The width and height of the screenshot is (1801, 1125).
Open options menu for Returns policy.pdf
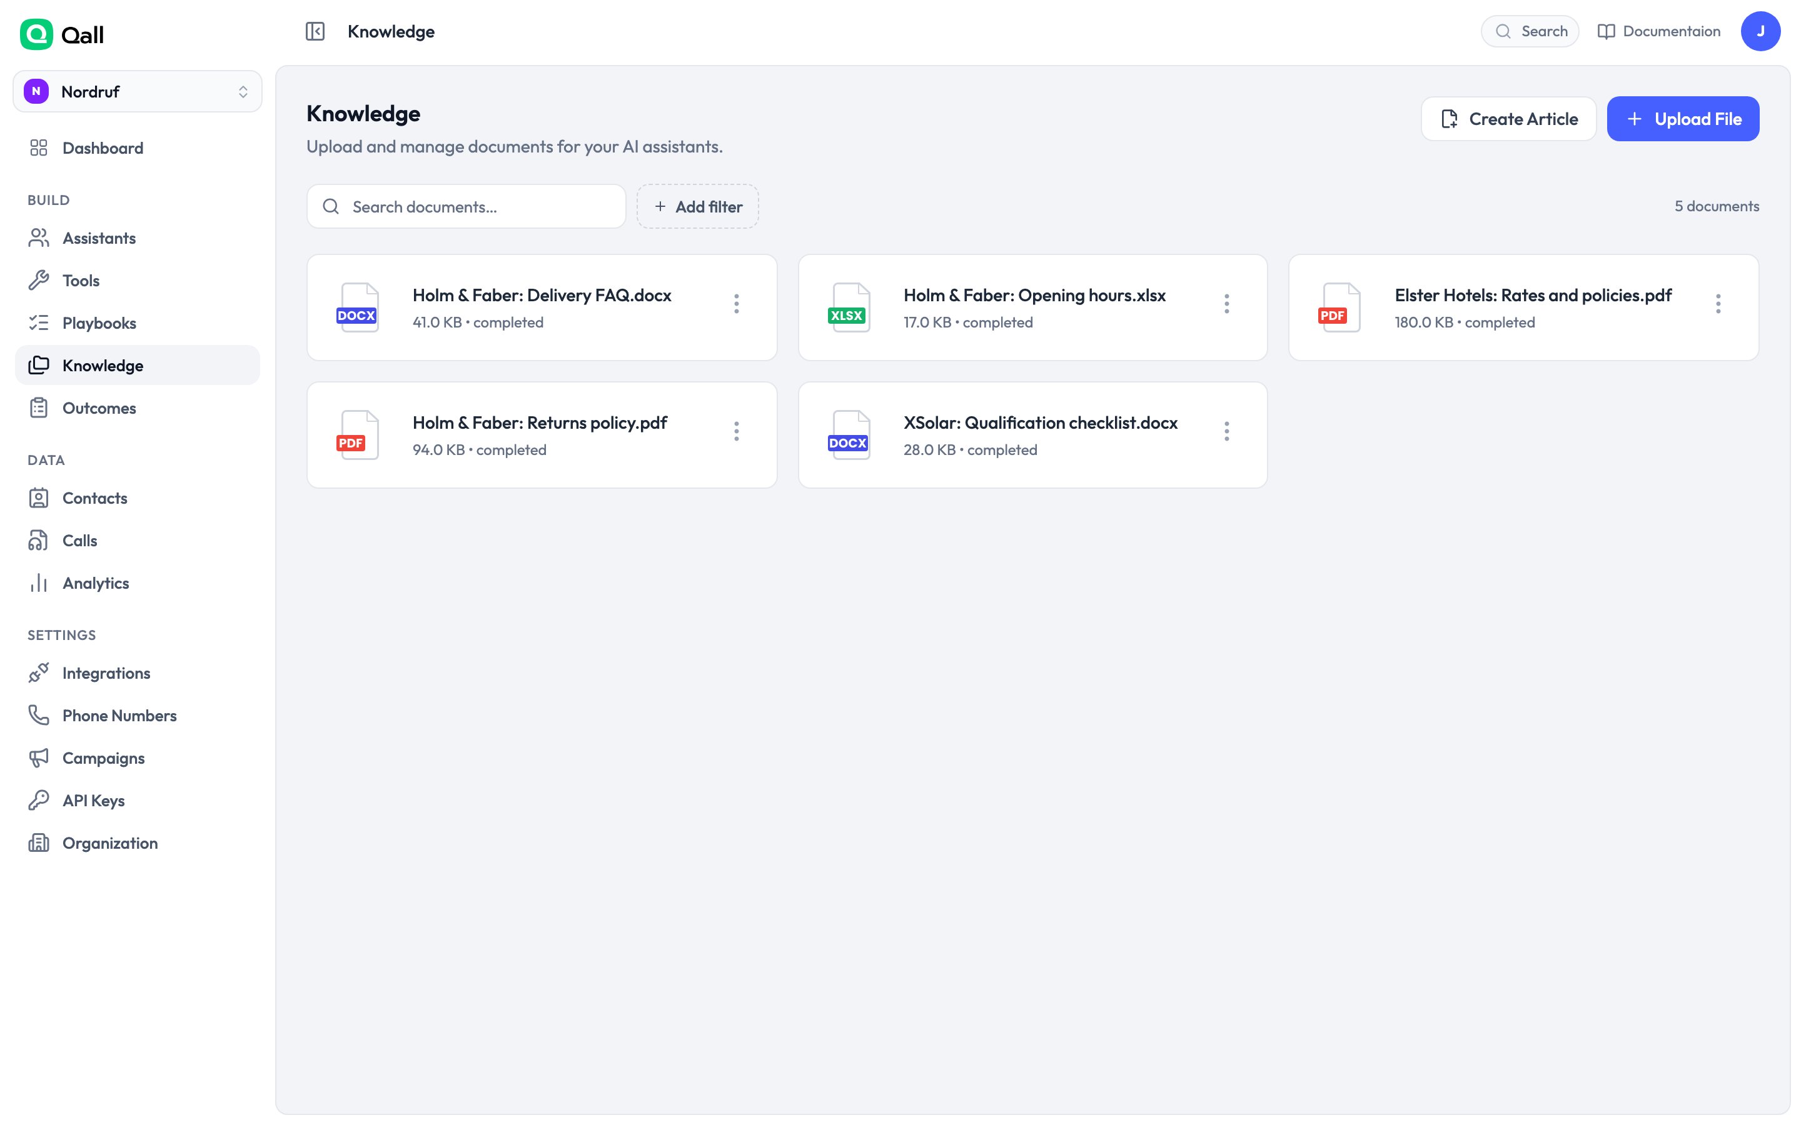pyautogui.click(x=736, y=431)
